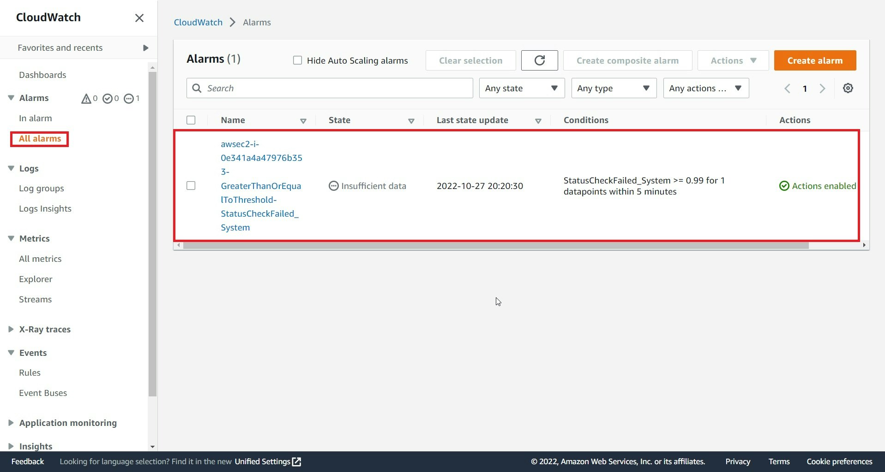Refresh the alarms list
The image size is (885, 472).
point(539,60)
